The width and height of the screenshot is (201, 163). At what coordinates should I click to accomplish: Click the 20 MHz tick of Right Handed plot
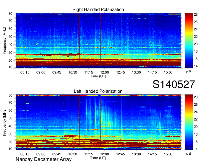[x=10, y=61]
